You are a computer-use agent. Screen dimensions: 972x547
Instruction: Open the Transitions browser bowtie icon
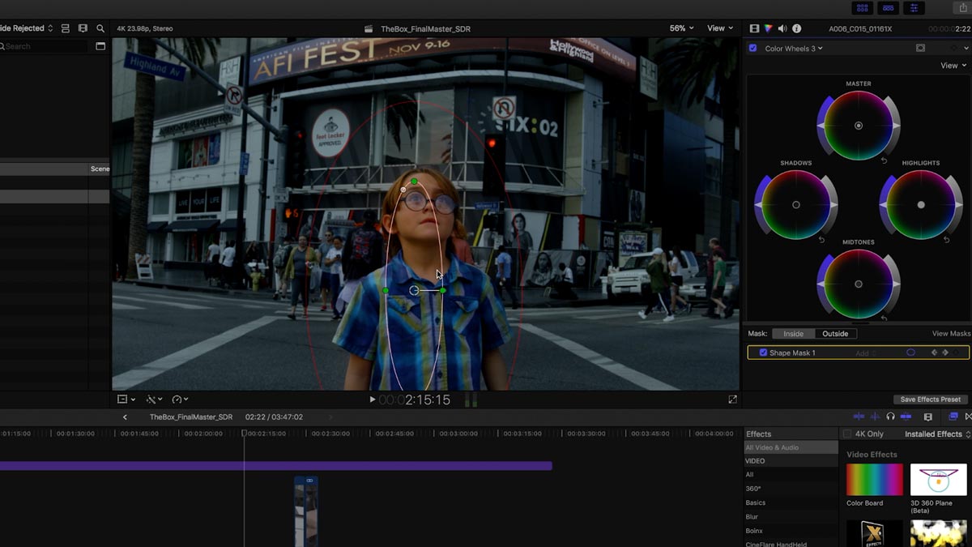pos(968,417)
